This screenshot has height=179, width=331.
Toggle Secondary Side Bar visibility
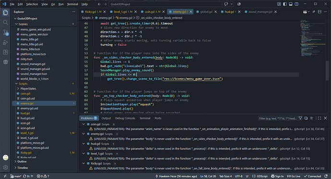[x=296, y=4]
